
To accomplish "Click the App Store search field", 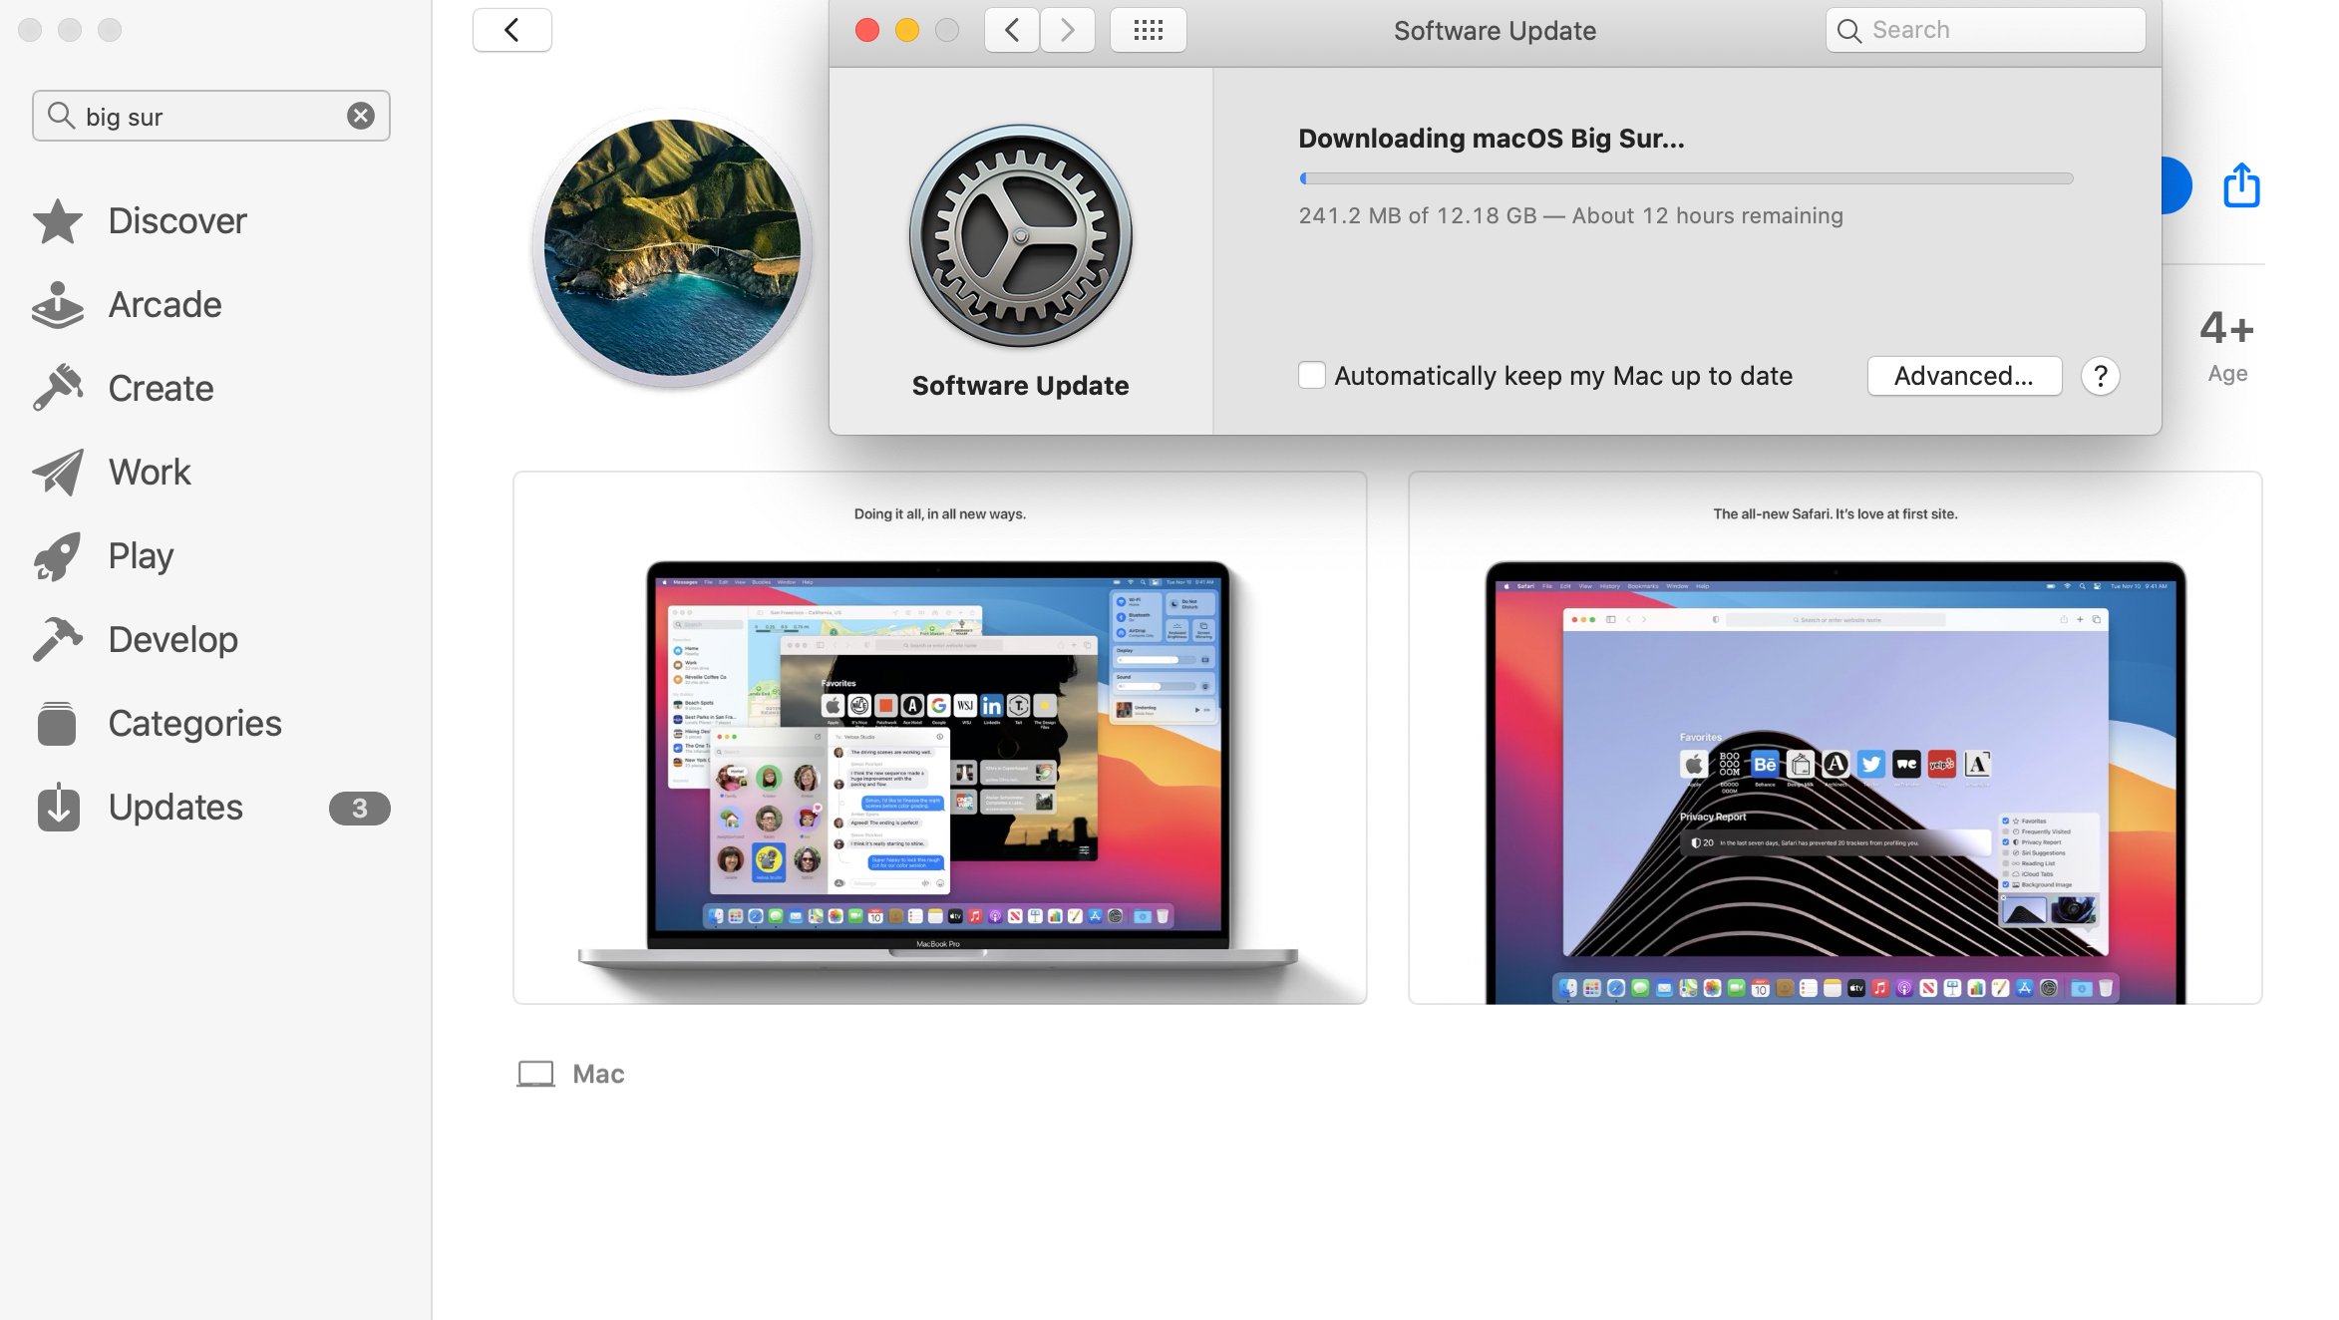I will tap(211, 116).
